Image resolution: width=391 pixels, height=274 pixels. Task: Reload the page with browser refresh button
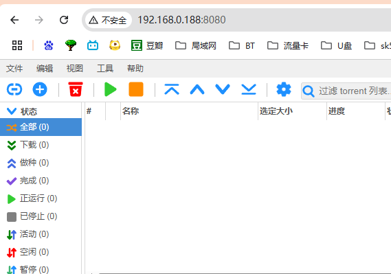pyautogui.click(x=64, y=20)
